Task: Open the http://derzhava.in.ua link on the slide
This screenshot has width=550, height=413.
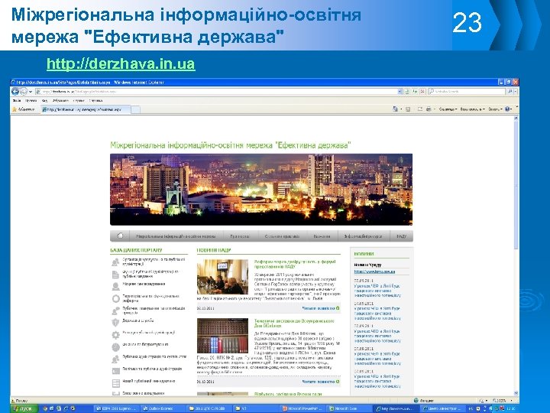Action: (x=121, y=64)
